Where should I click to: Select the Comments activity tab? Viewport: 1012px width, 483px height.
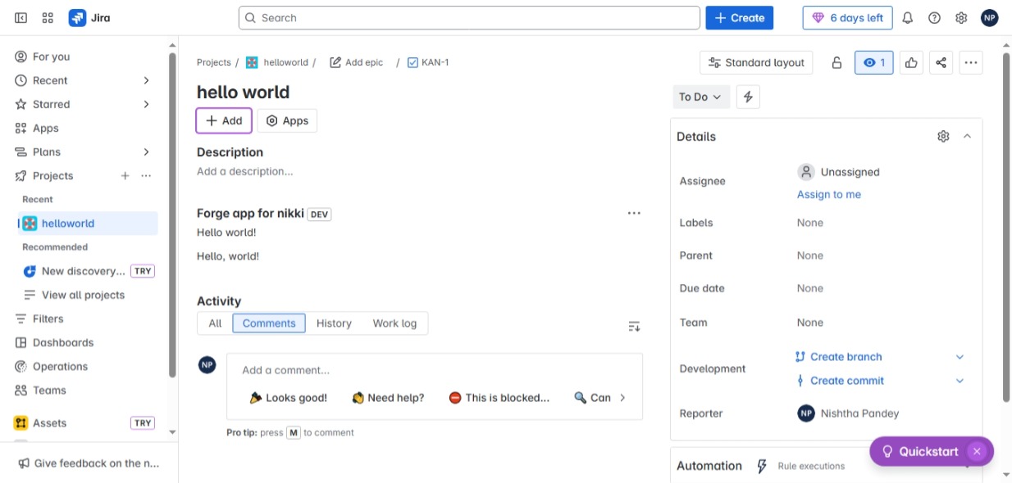(x=269, y=323)
